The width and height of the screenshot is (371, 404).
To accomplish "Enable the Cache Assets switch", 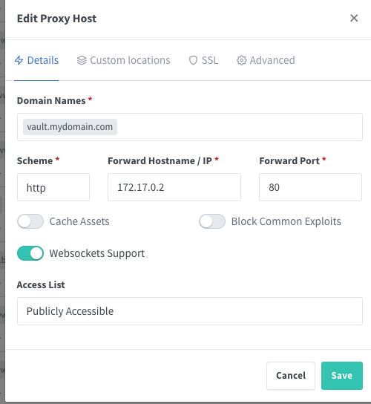I will click(x=30, y=221).
